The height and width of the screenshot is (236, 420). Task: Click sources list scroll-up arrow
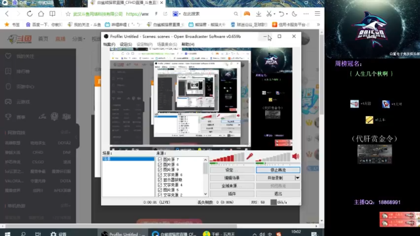click(x=205, y=160)
